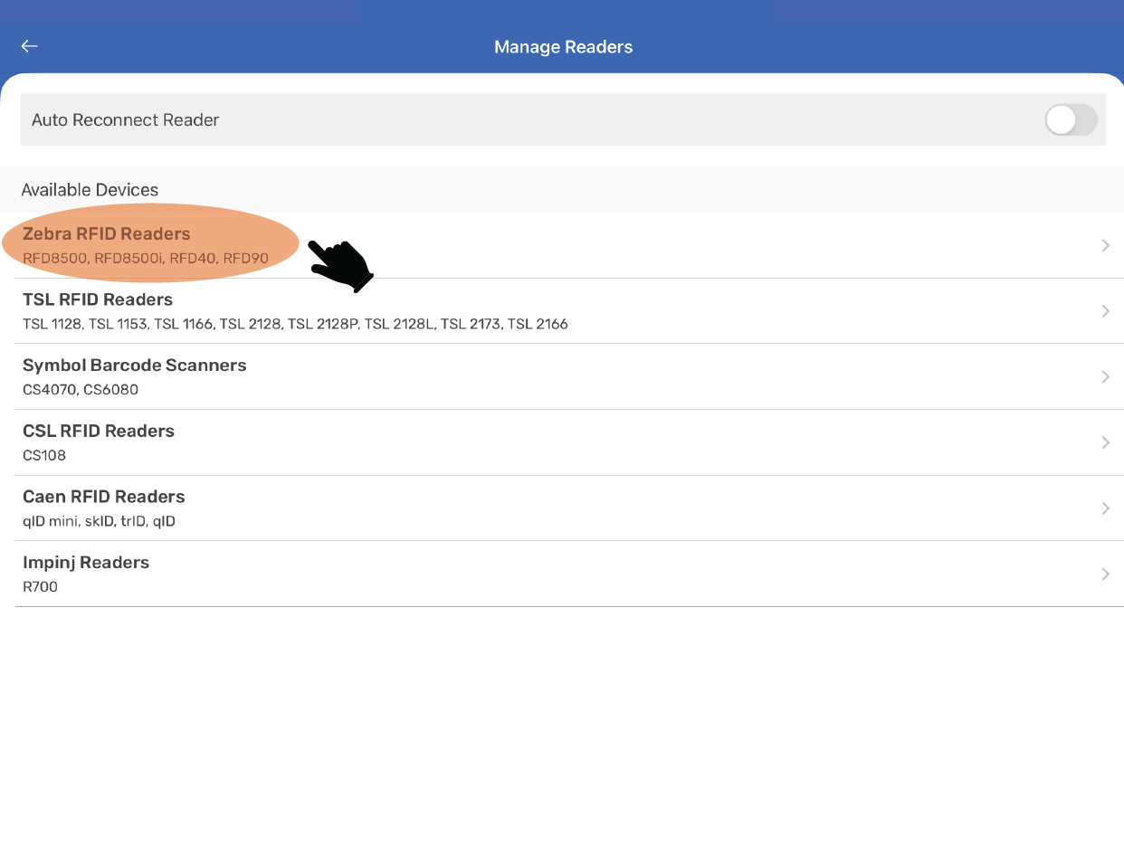Tap the Available Devices section header
The height and width of the screenshot is (845, 1124).
(90, 190)
